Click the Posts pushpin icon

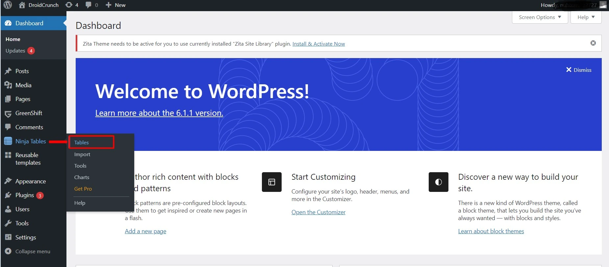[x=8, y=71]
